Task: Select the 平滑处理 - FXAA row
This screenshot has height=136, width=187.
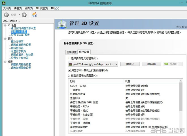Action: [124, 107]
